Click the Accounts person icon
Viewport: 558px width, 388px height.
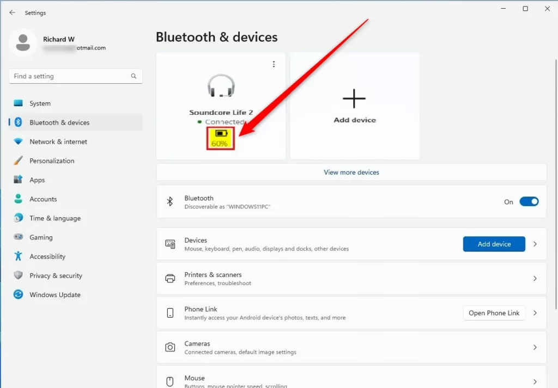[x=18, y=199]
